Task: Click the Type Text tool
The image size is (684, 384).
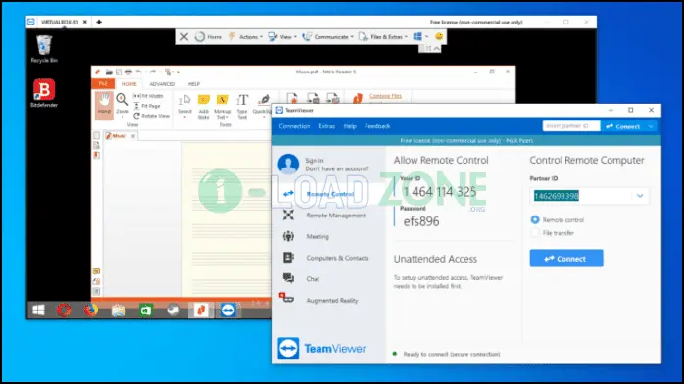Action: tap(242, 106)
